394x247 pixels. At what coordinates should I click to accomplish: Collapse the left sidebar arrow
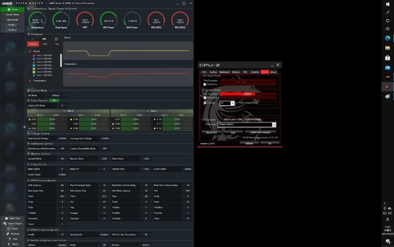[x=24, y=127]
